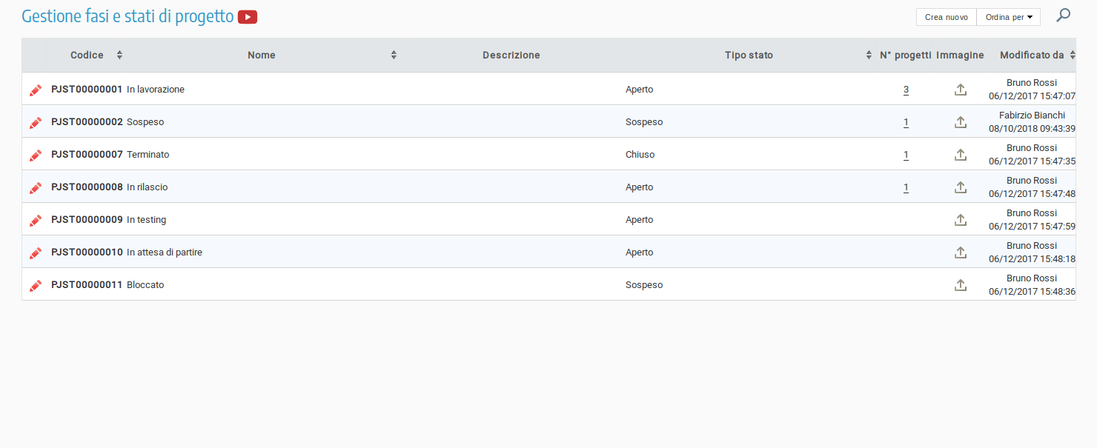The height and width of the screenshot is (448, 1097).
Task: Edit In testing phase using pencil icon
Action: [36, 220]
